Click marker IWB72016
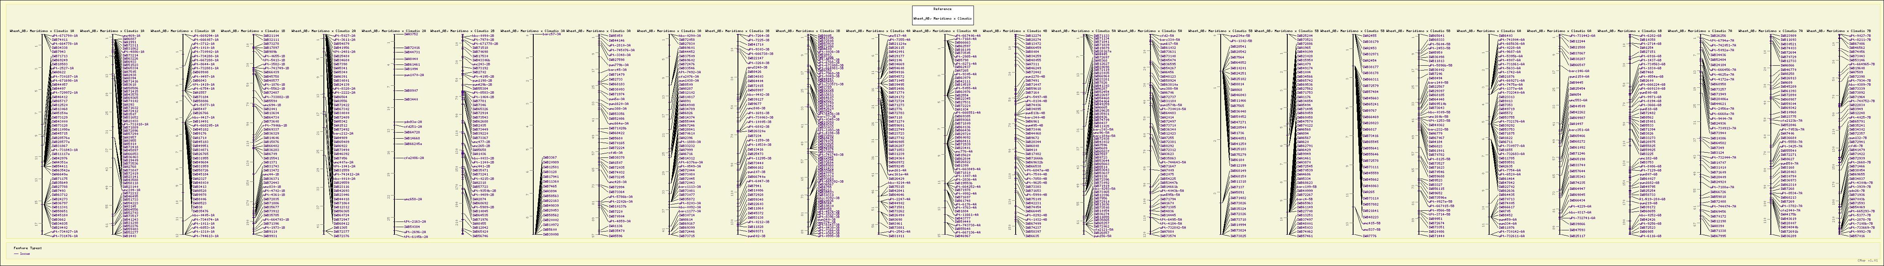The height and width of the screenshot is (266, 1884). [412, 48]
